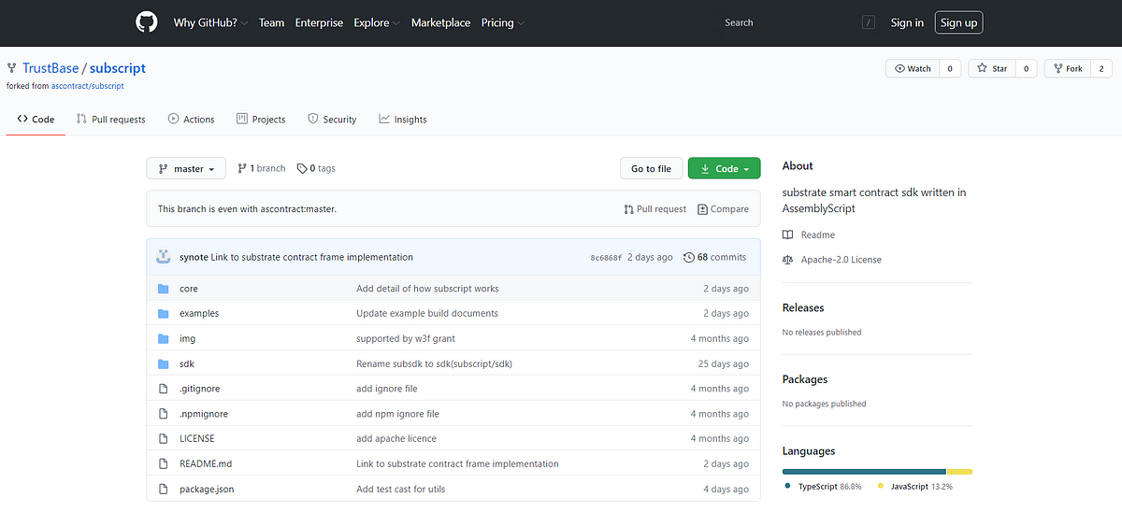Open the ascontract/subscript forked-from link
Image resolution: width=1122 pixels, height=512 pixels.
pos(88,86)
